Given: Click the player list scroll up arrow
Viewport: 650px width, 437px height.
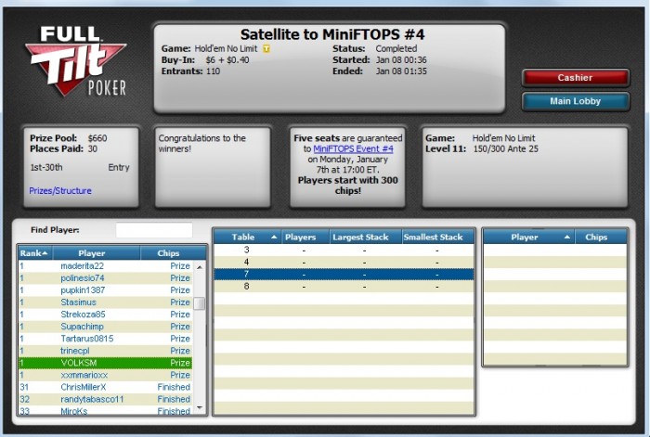Looking at the screenshot, I should tap(200, 267).
